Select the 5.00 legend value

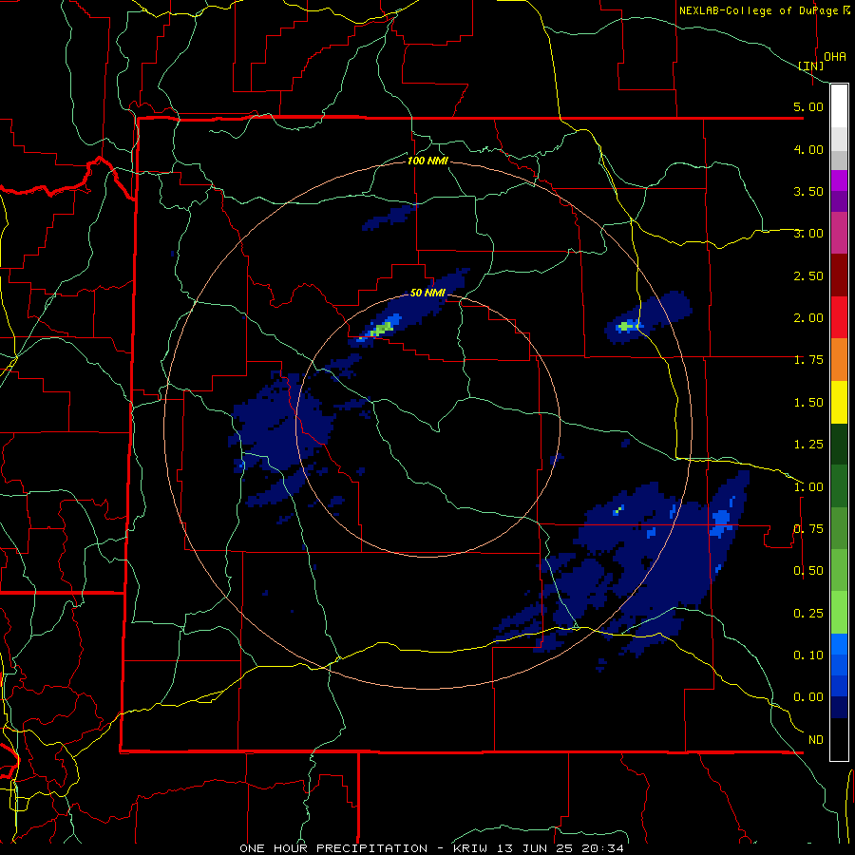(x=808, y=106)
